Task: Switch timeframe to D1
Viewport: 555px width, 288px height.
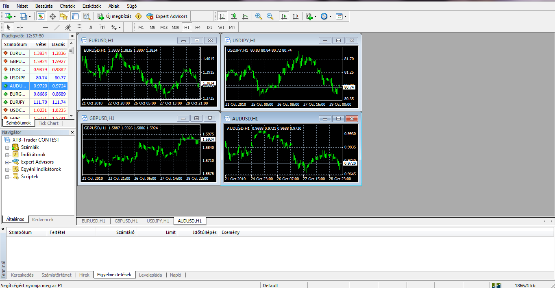Action: click(x=209, y=27)
